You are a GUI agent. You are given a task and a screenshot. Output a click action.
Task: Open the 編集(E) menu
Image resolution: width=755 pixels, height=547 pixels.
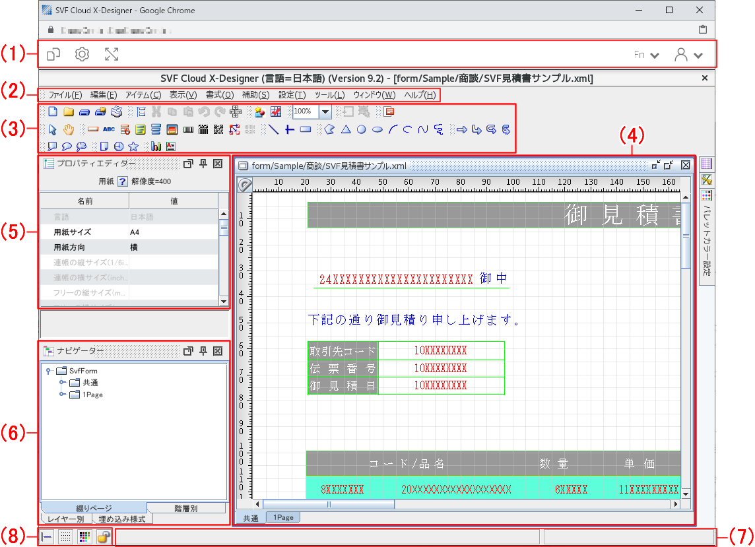tap(104, 95)
